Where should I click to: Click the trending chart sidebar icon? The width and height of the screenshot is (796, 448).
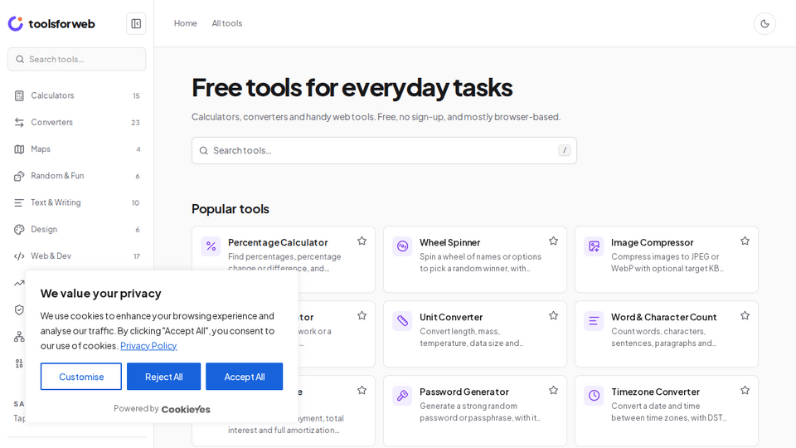[19, 283]
